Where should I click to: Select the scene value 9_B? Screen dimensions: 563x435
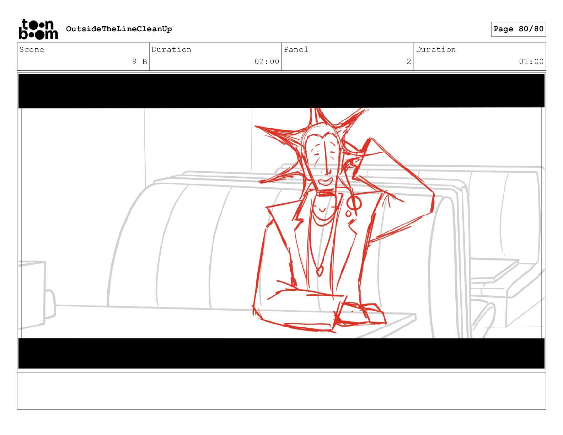pos(140,61)
